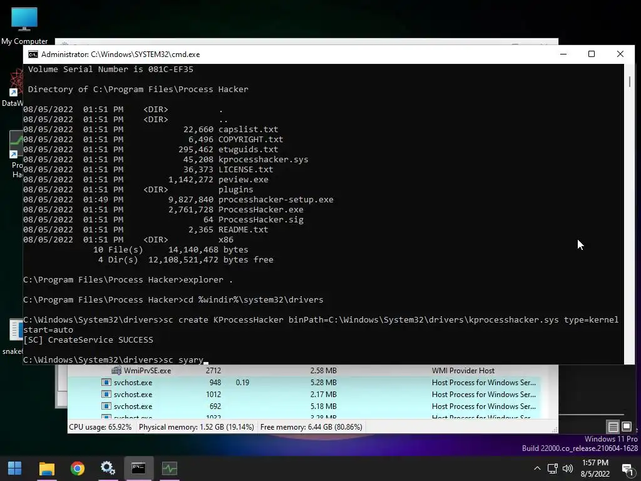Click the current sc command prompt line
The height and width of the screenshot is (481, 641).
click(115, 360)
